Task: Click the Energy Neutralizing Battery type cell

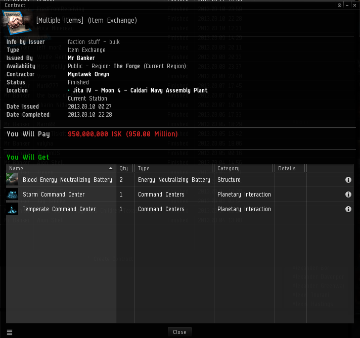Action: pos(174,180)
